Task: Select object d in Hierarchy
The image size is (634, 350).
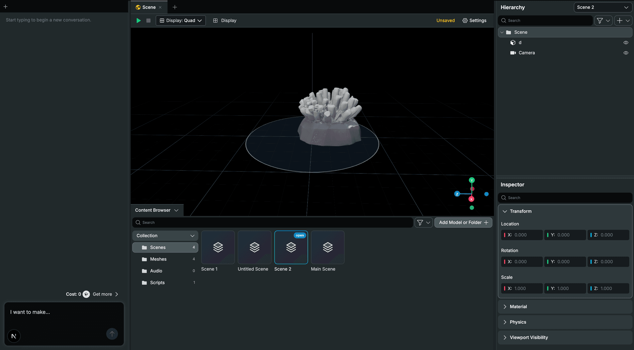Action: (565, 43)
